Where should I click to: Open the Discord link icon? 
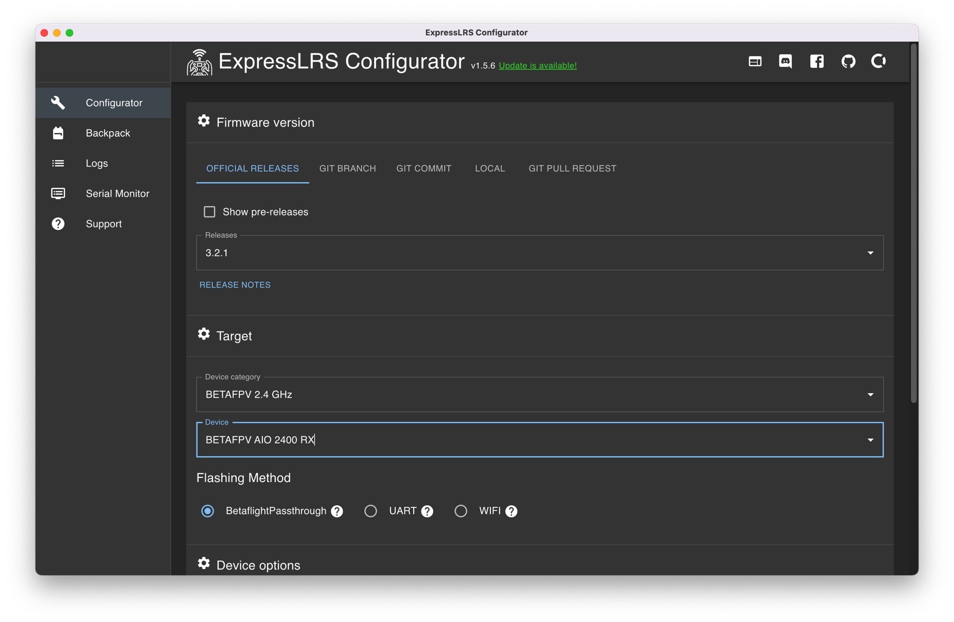point(785,62)
